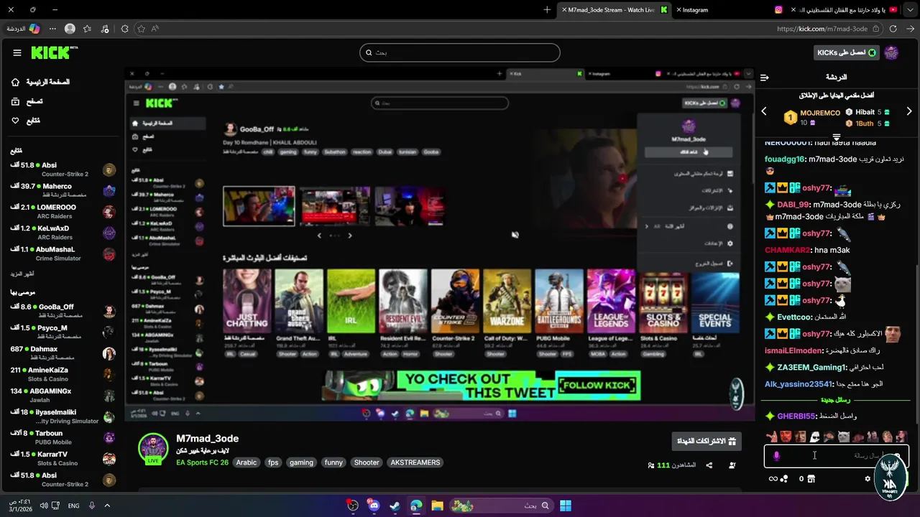Open Tarboun PUBG Mobile channel
The width and height of the screenshot is (920, 517).
[63, 437]
